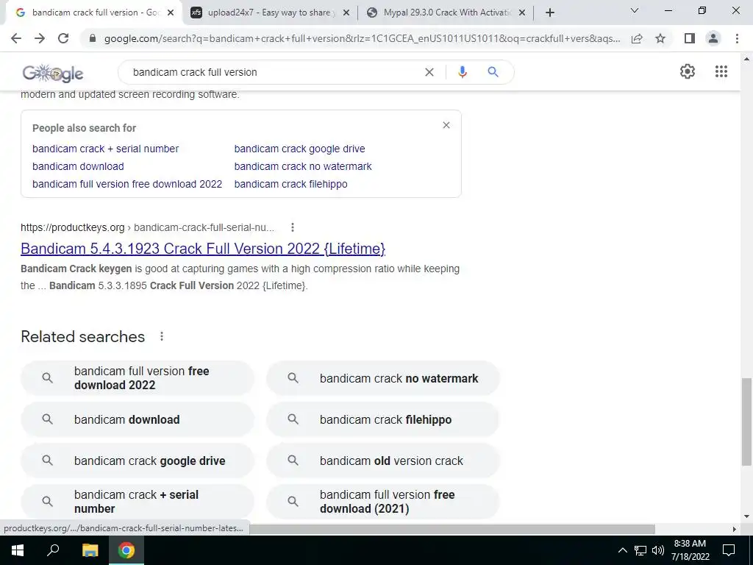Screen dimensions: 753x565
Task: Open the Chrome three-dot menu
Action: pos(737,38)
